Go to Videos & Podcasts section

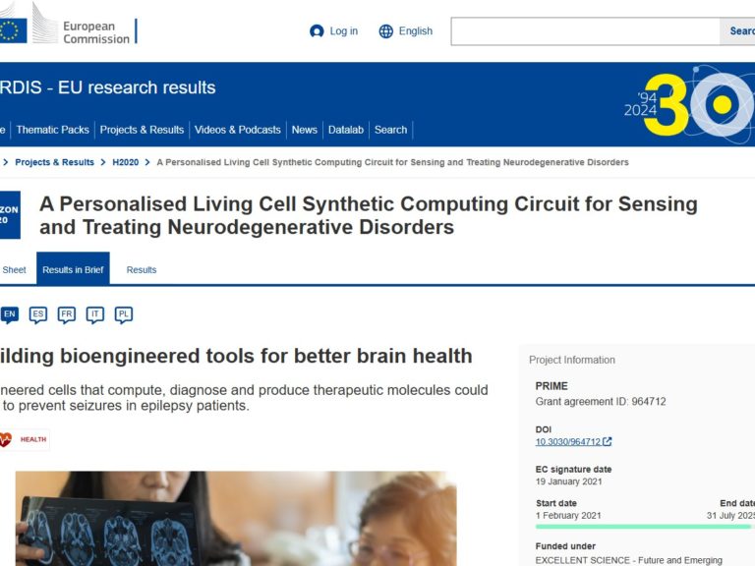pyautogui.click(x=238, y=130)
